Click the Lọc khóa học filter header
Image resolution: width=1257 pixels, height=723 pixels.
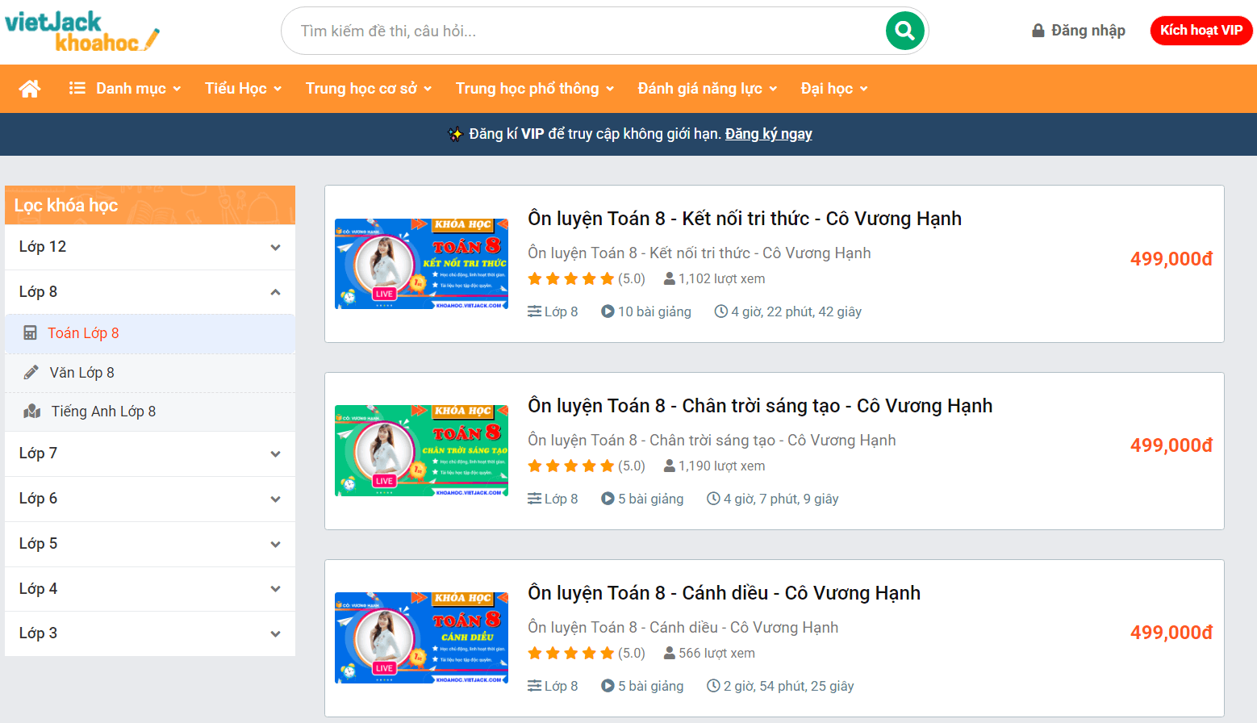point(150,205)
